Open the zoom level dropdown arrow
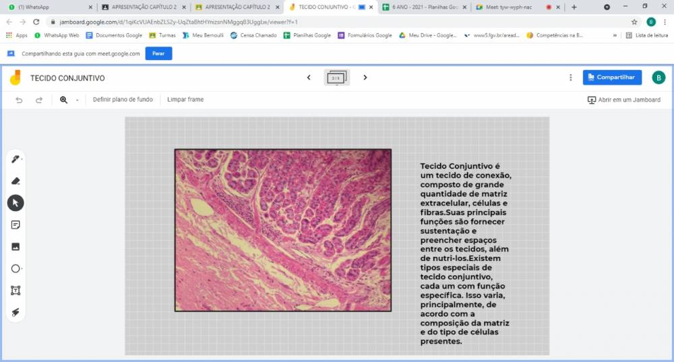 click(77, 100)
